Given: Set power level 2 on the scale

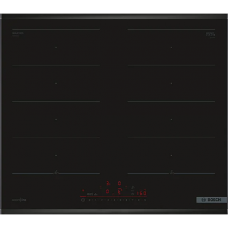Looking at the screenshot, I should pyautogui.click(x=102, y=200).
